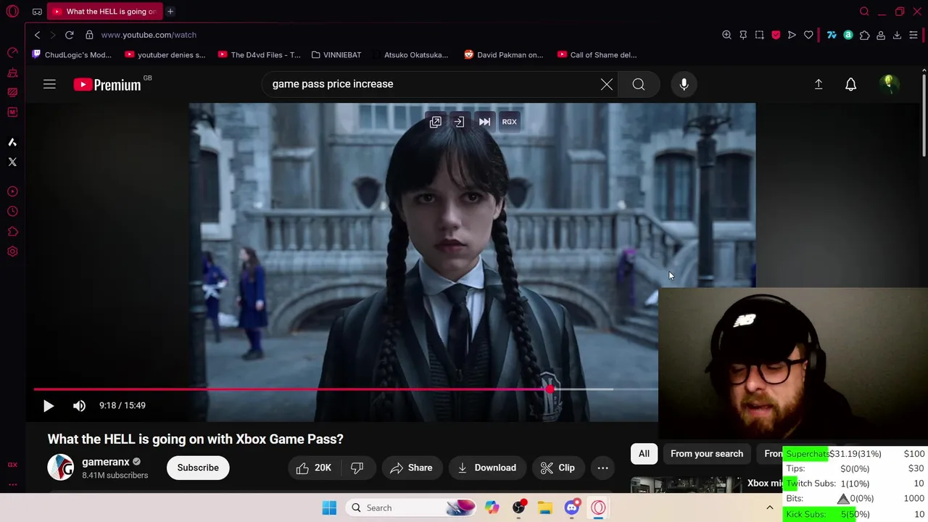Subscribe to the gameranx channel
Screen dimensions: 928x522
point(198,468)
